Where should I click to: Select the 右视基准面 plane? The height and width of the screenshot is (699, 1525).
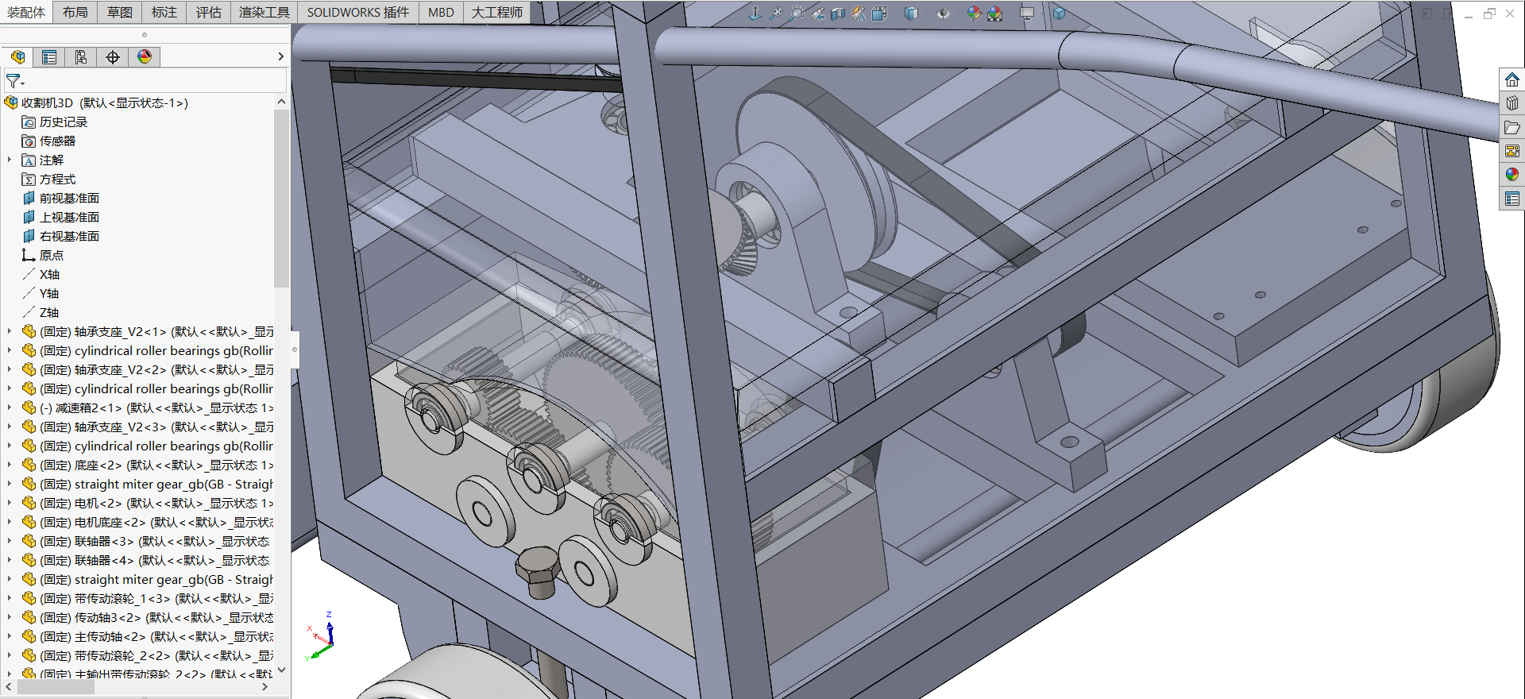pos(60,236)
